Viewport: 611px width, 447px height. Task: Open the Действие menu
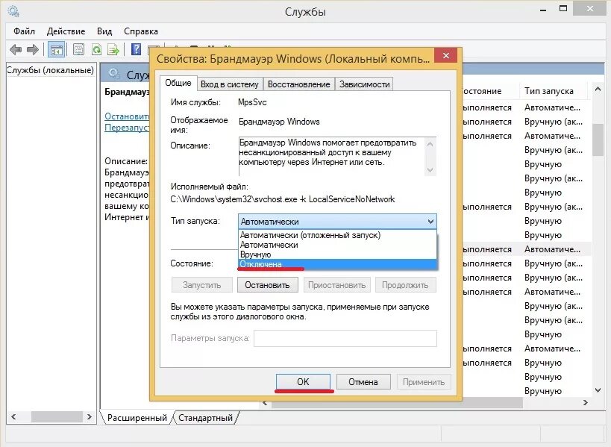coord(66,31)
